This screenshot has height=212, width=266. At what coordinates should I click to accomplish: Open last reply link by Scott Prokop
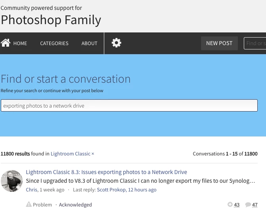click(x=126, y=190)
